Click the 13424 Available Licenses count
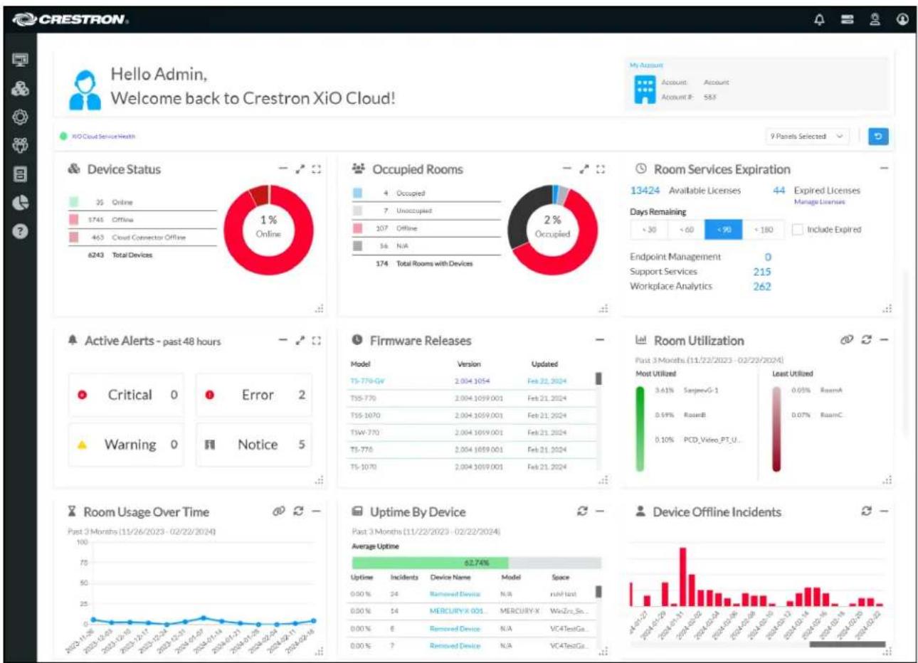The image size is (918, 663). (645, 191)
